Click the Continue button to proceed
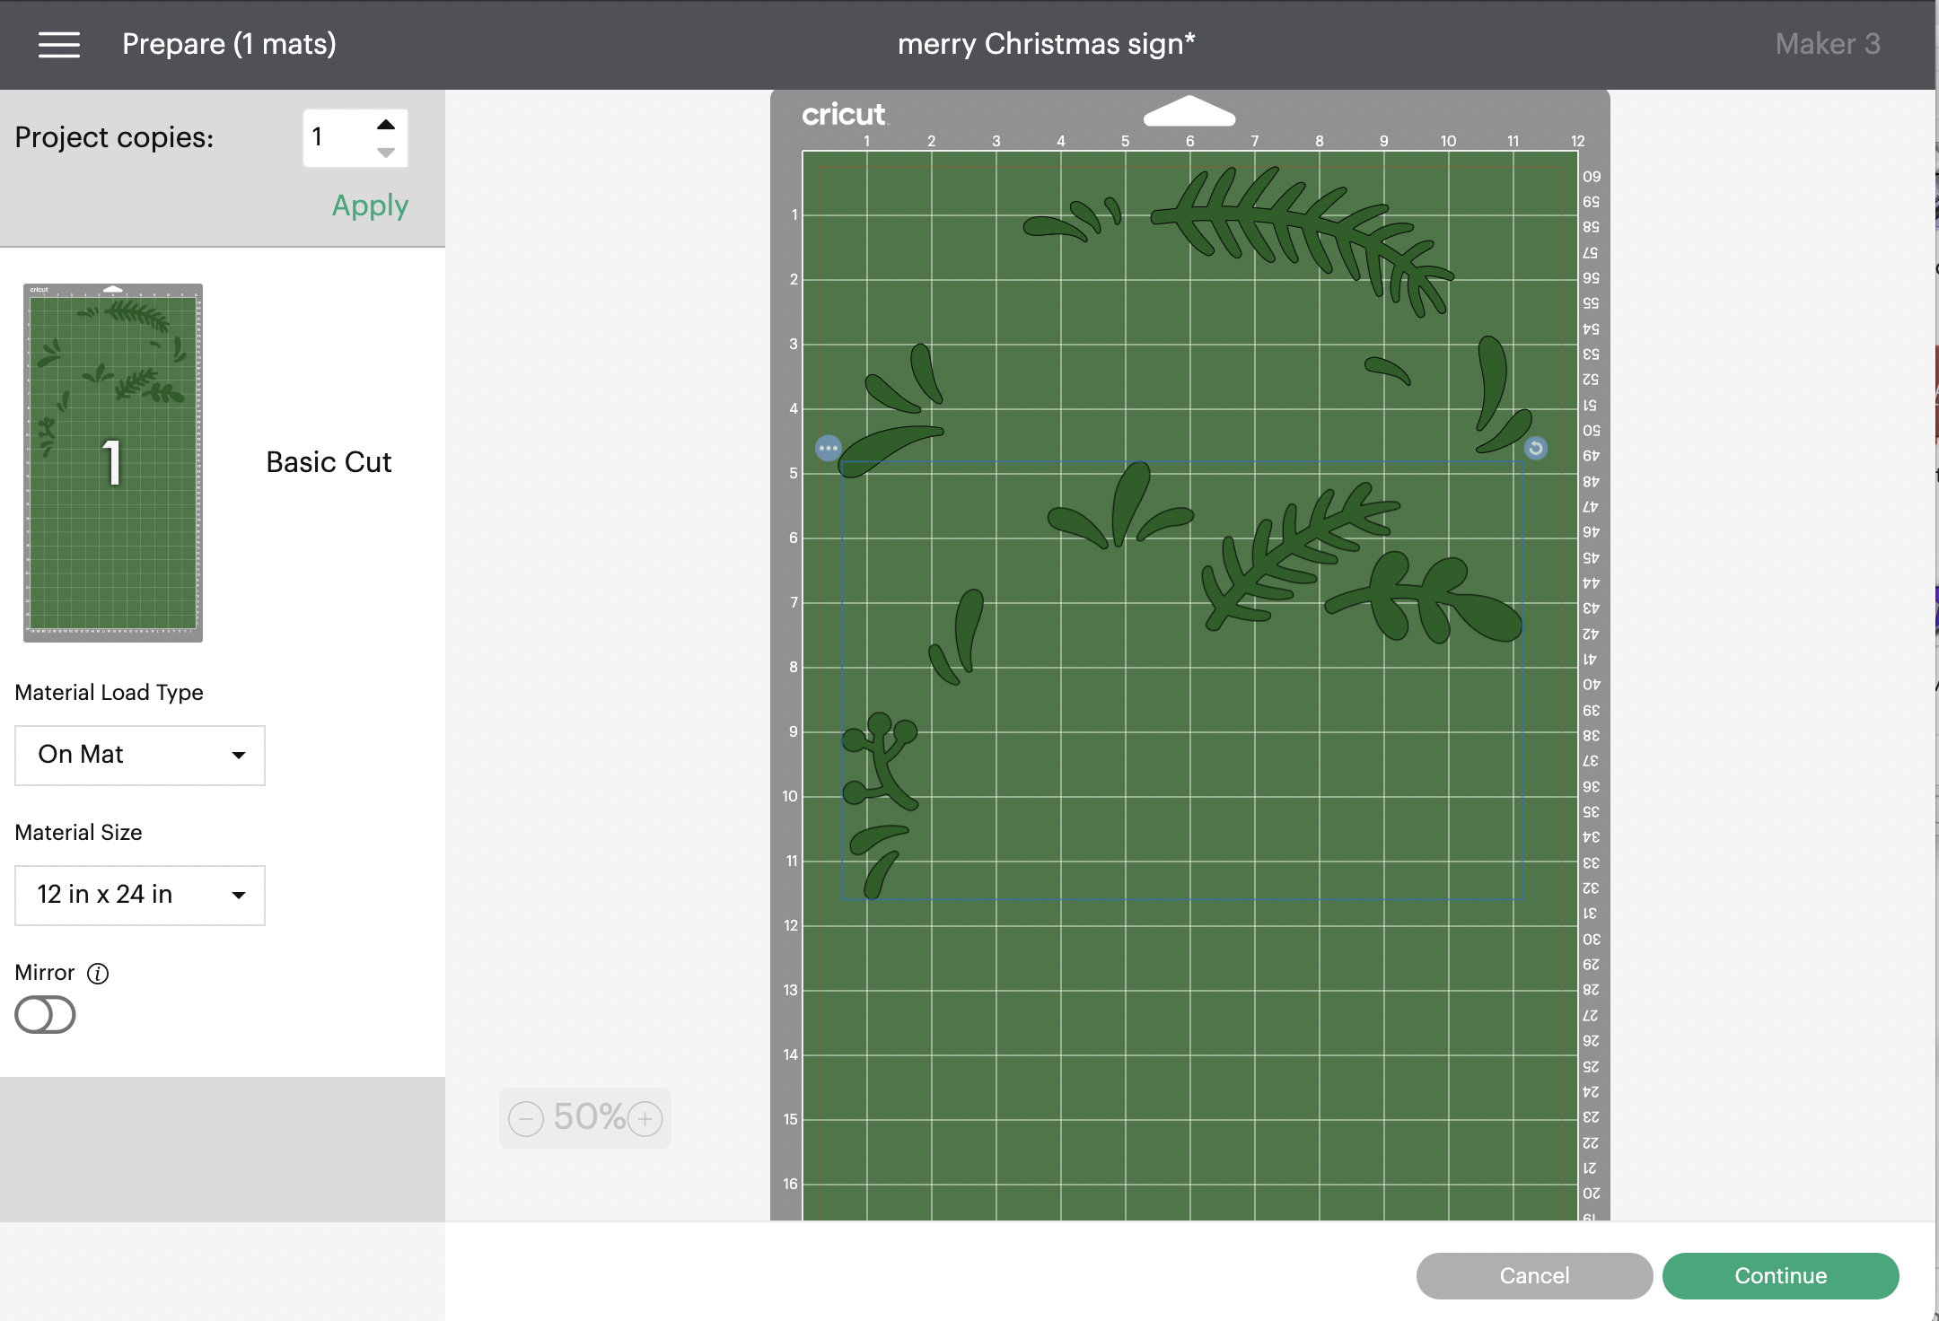This screenshot has width=1939, height=1321. point(1778,1273)
